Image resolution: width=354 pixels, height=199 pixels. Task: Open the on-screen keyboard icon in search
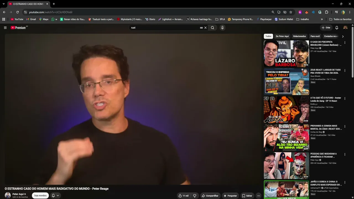pyautogui.click(x=201, y=28)
